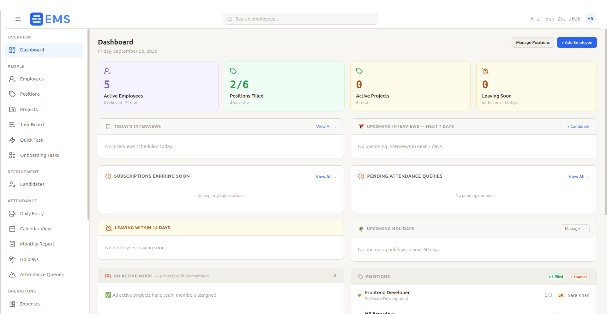607x314 pixels.
Task: Click the Calendar View calendar icon
Action: pos(12,229)
